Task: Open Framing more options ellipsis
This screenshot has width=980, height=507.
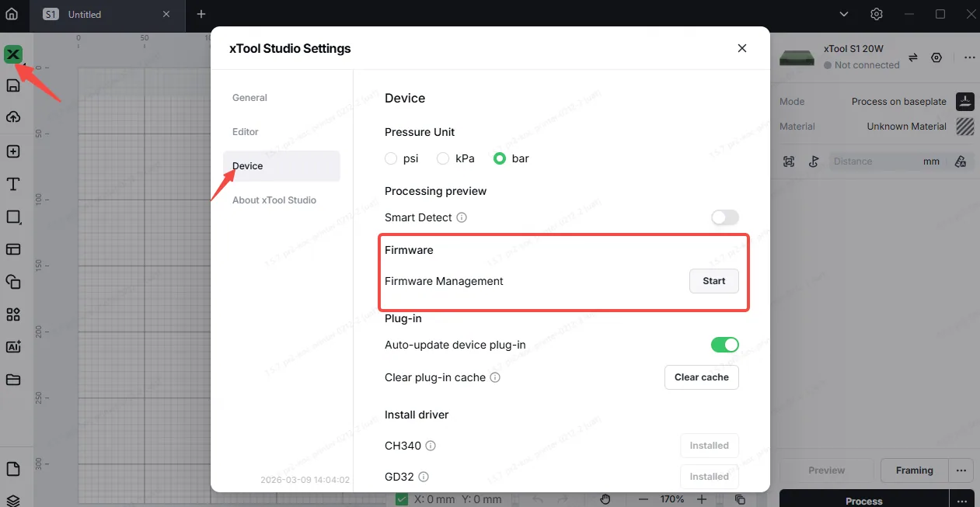Action: 961,470
